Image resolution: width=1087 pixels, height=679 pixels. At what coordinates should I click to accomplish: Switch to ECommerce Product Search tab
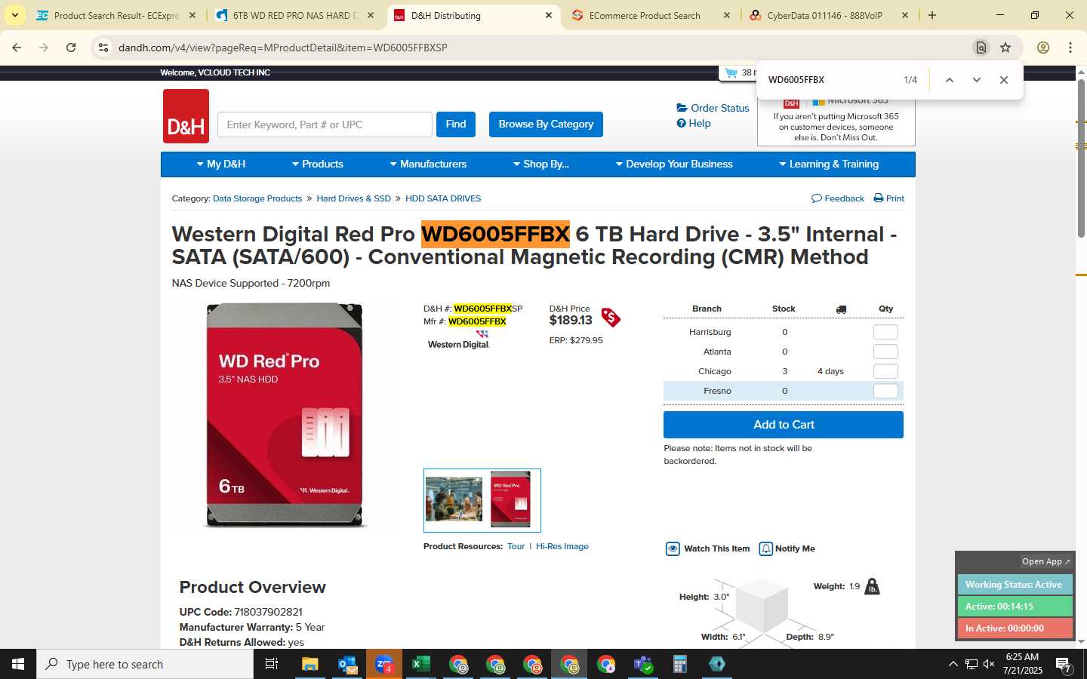point(649,15)
